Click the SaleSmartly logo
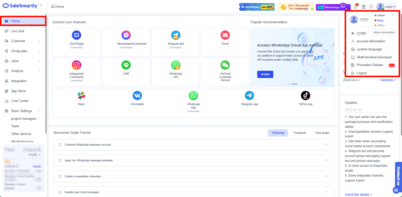Viewport: 402px width, 197px height. click(x=20, y=5)
